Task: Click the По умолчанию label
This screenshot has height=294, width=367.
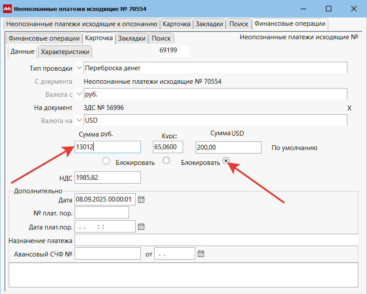Action: click(294, 148)
